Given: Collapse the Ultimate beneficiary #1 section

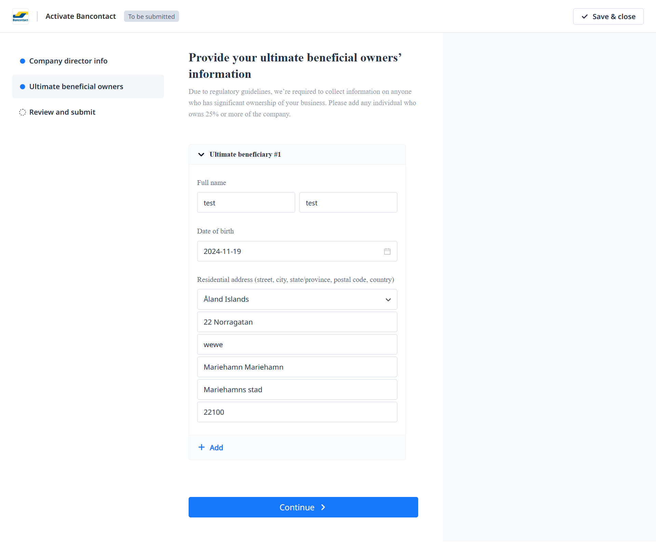Looking at the screenshot, I should pos(201,155).
